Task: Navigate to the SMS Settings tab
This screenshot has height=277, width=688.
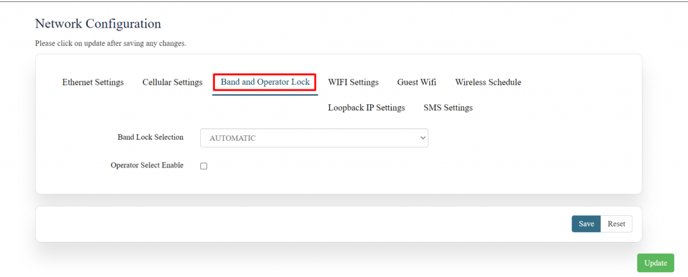Action: point(447,108)
